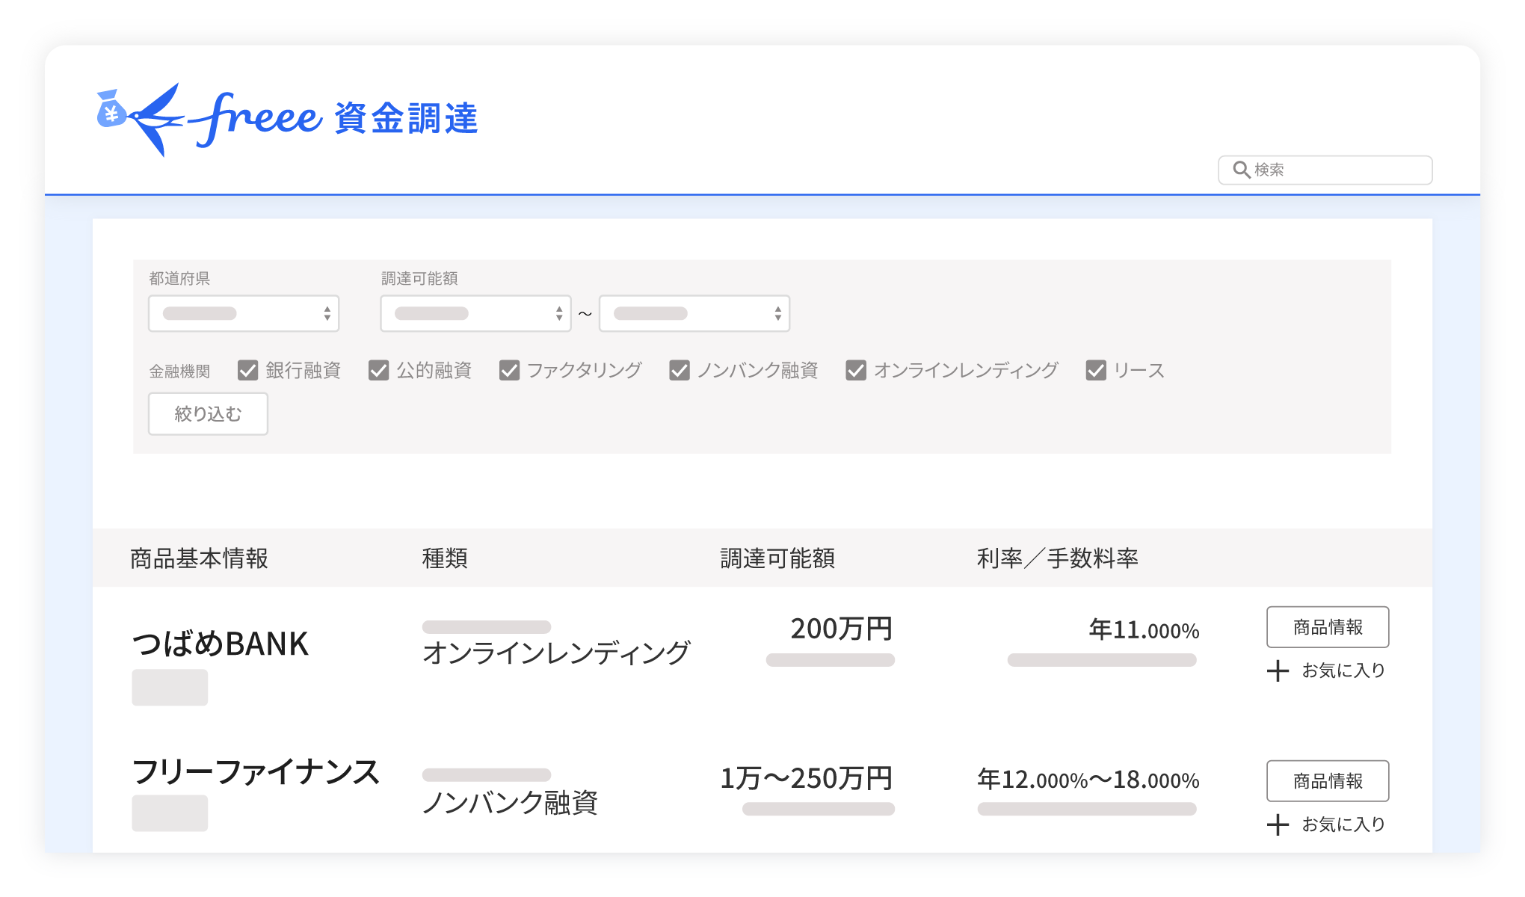Click the 商品基本情報 column header
Viewport: 1525px width, 897px height.
pyautogui.click(x=199, y=558)
